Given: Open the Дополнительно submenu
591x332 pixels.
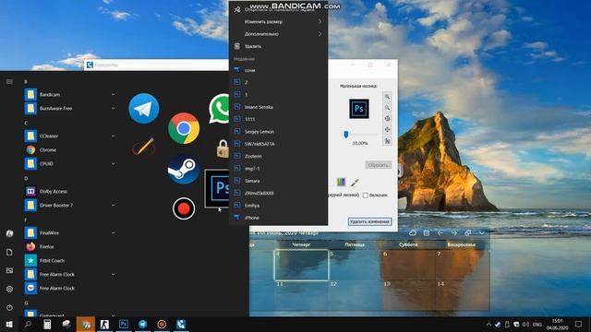Looking at the screenshot, I should point(278,34).
